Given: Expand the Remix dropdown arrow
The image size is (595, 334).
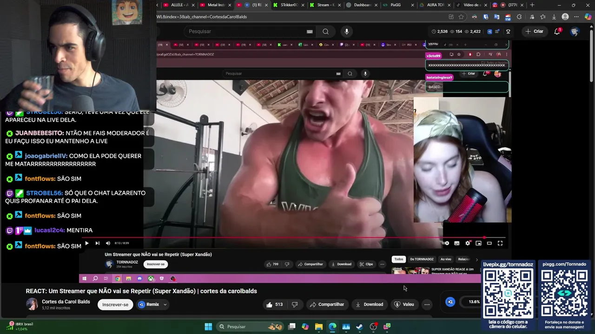Looking at the screenshot, I should 165,305.
